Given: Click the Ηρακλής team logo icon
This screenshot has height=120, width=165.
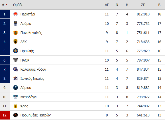Looking at the screenshot, I should click(x=15, y=51).
